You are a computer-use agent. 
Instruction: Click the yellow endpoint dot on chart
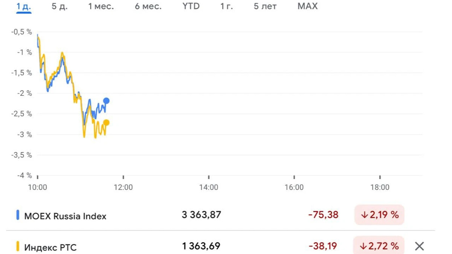pos(106,122)
